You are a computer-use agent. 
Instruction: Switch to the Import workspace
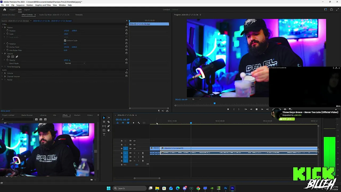tap(12, 10)
